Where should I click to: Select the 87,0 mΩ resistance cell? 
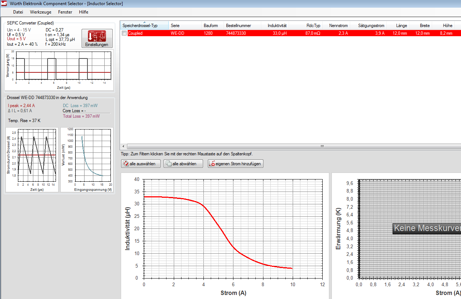click(313, 33)
